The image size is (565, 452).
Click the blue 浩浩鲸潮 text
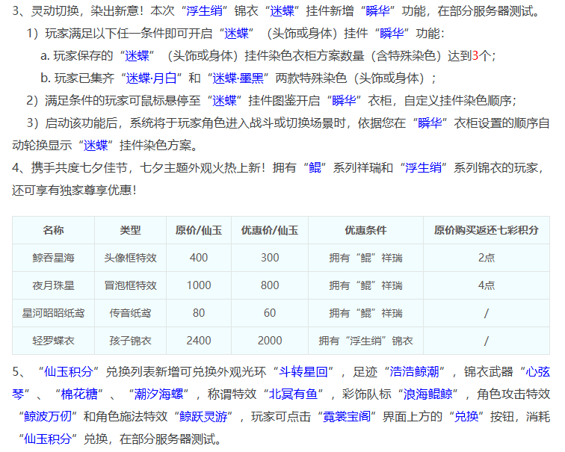(414, 371)
